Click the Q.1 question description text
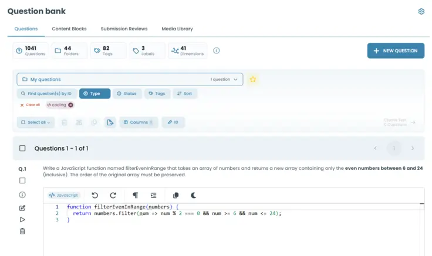Viewport: 432px width, 256px height. [233, 171]
